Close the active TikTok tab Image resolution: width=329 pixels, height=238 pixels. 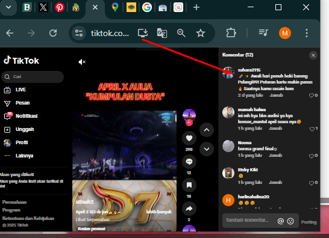(x=95, y=7)
